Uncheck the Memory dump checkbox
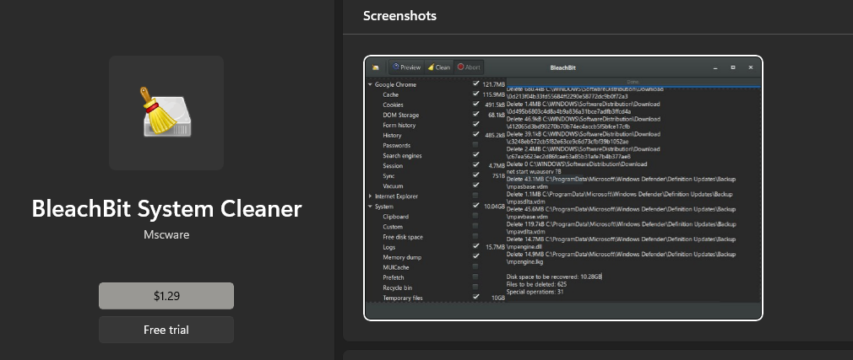 tap(476, 255)
